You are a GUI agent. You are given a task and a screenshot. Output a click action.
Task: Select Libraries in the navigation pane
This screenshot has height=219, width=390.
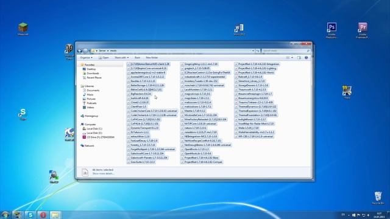[x=89, y=86]
